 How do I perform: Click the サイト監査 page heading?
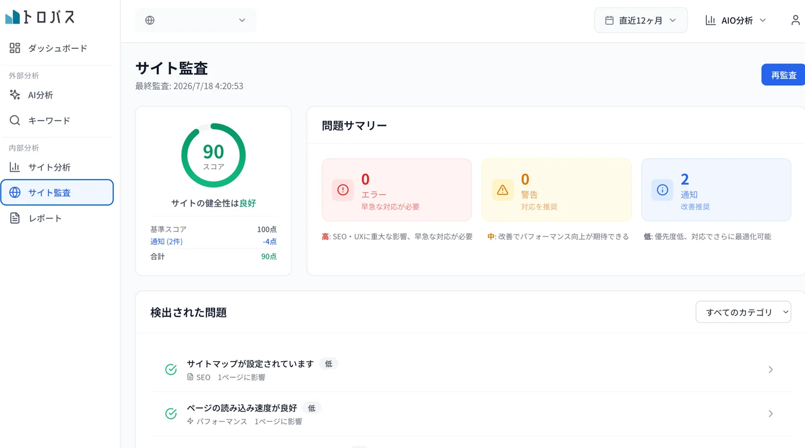172,68
